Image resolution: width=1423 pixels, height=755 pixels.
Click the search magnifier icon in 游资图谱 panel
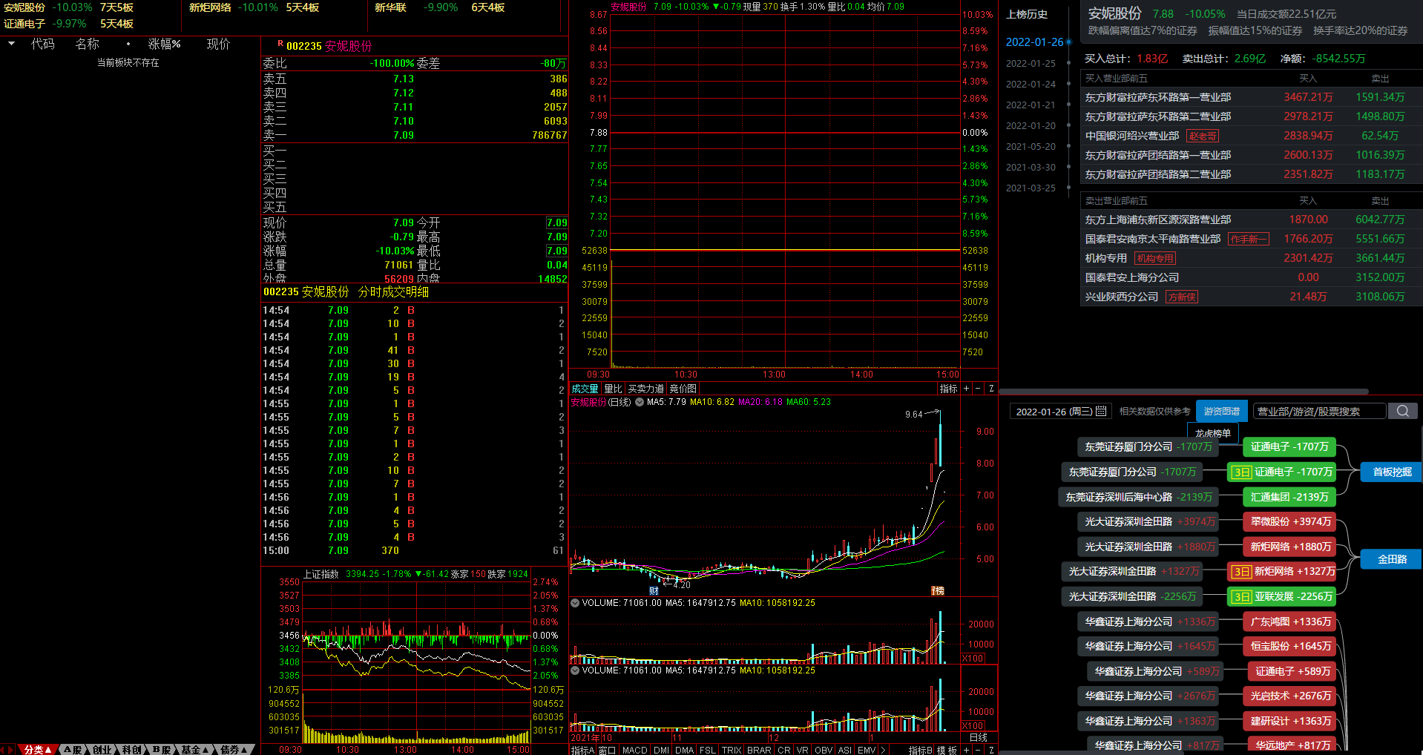click(x=1402, y=411)
